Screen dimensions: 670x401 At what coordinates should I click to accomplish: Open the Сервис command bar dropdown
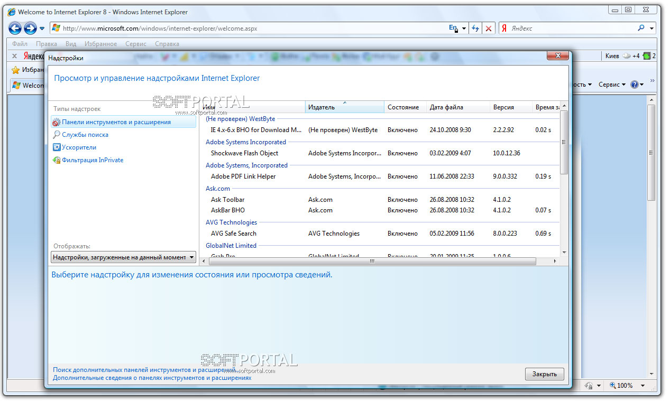point(612,85)
